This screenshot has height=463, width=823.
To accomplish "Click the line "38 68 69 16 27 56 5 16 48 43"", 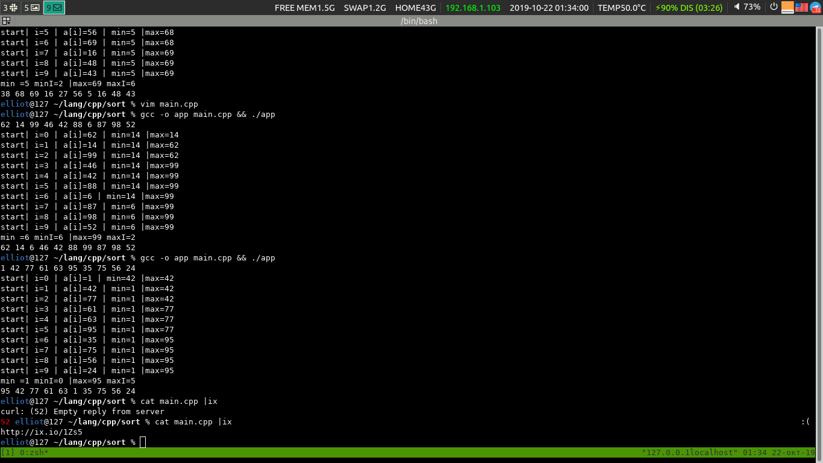I will 68,94.
